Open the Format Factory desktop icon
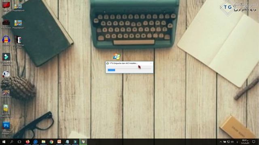Viewport: 259px width, 145px height. (x=6, y=77)
